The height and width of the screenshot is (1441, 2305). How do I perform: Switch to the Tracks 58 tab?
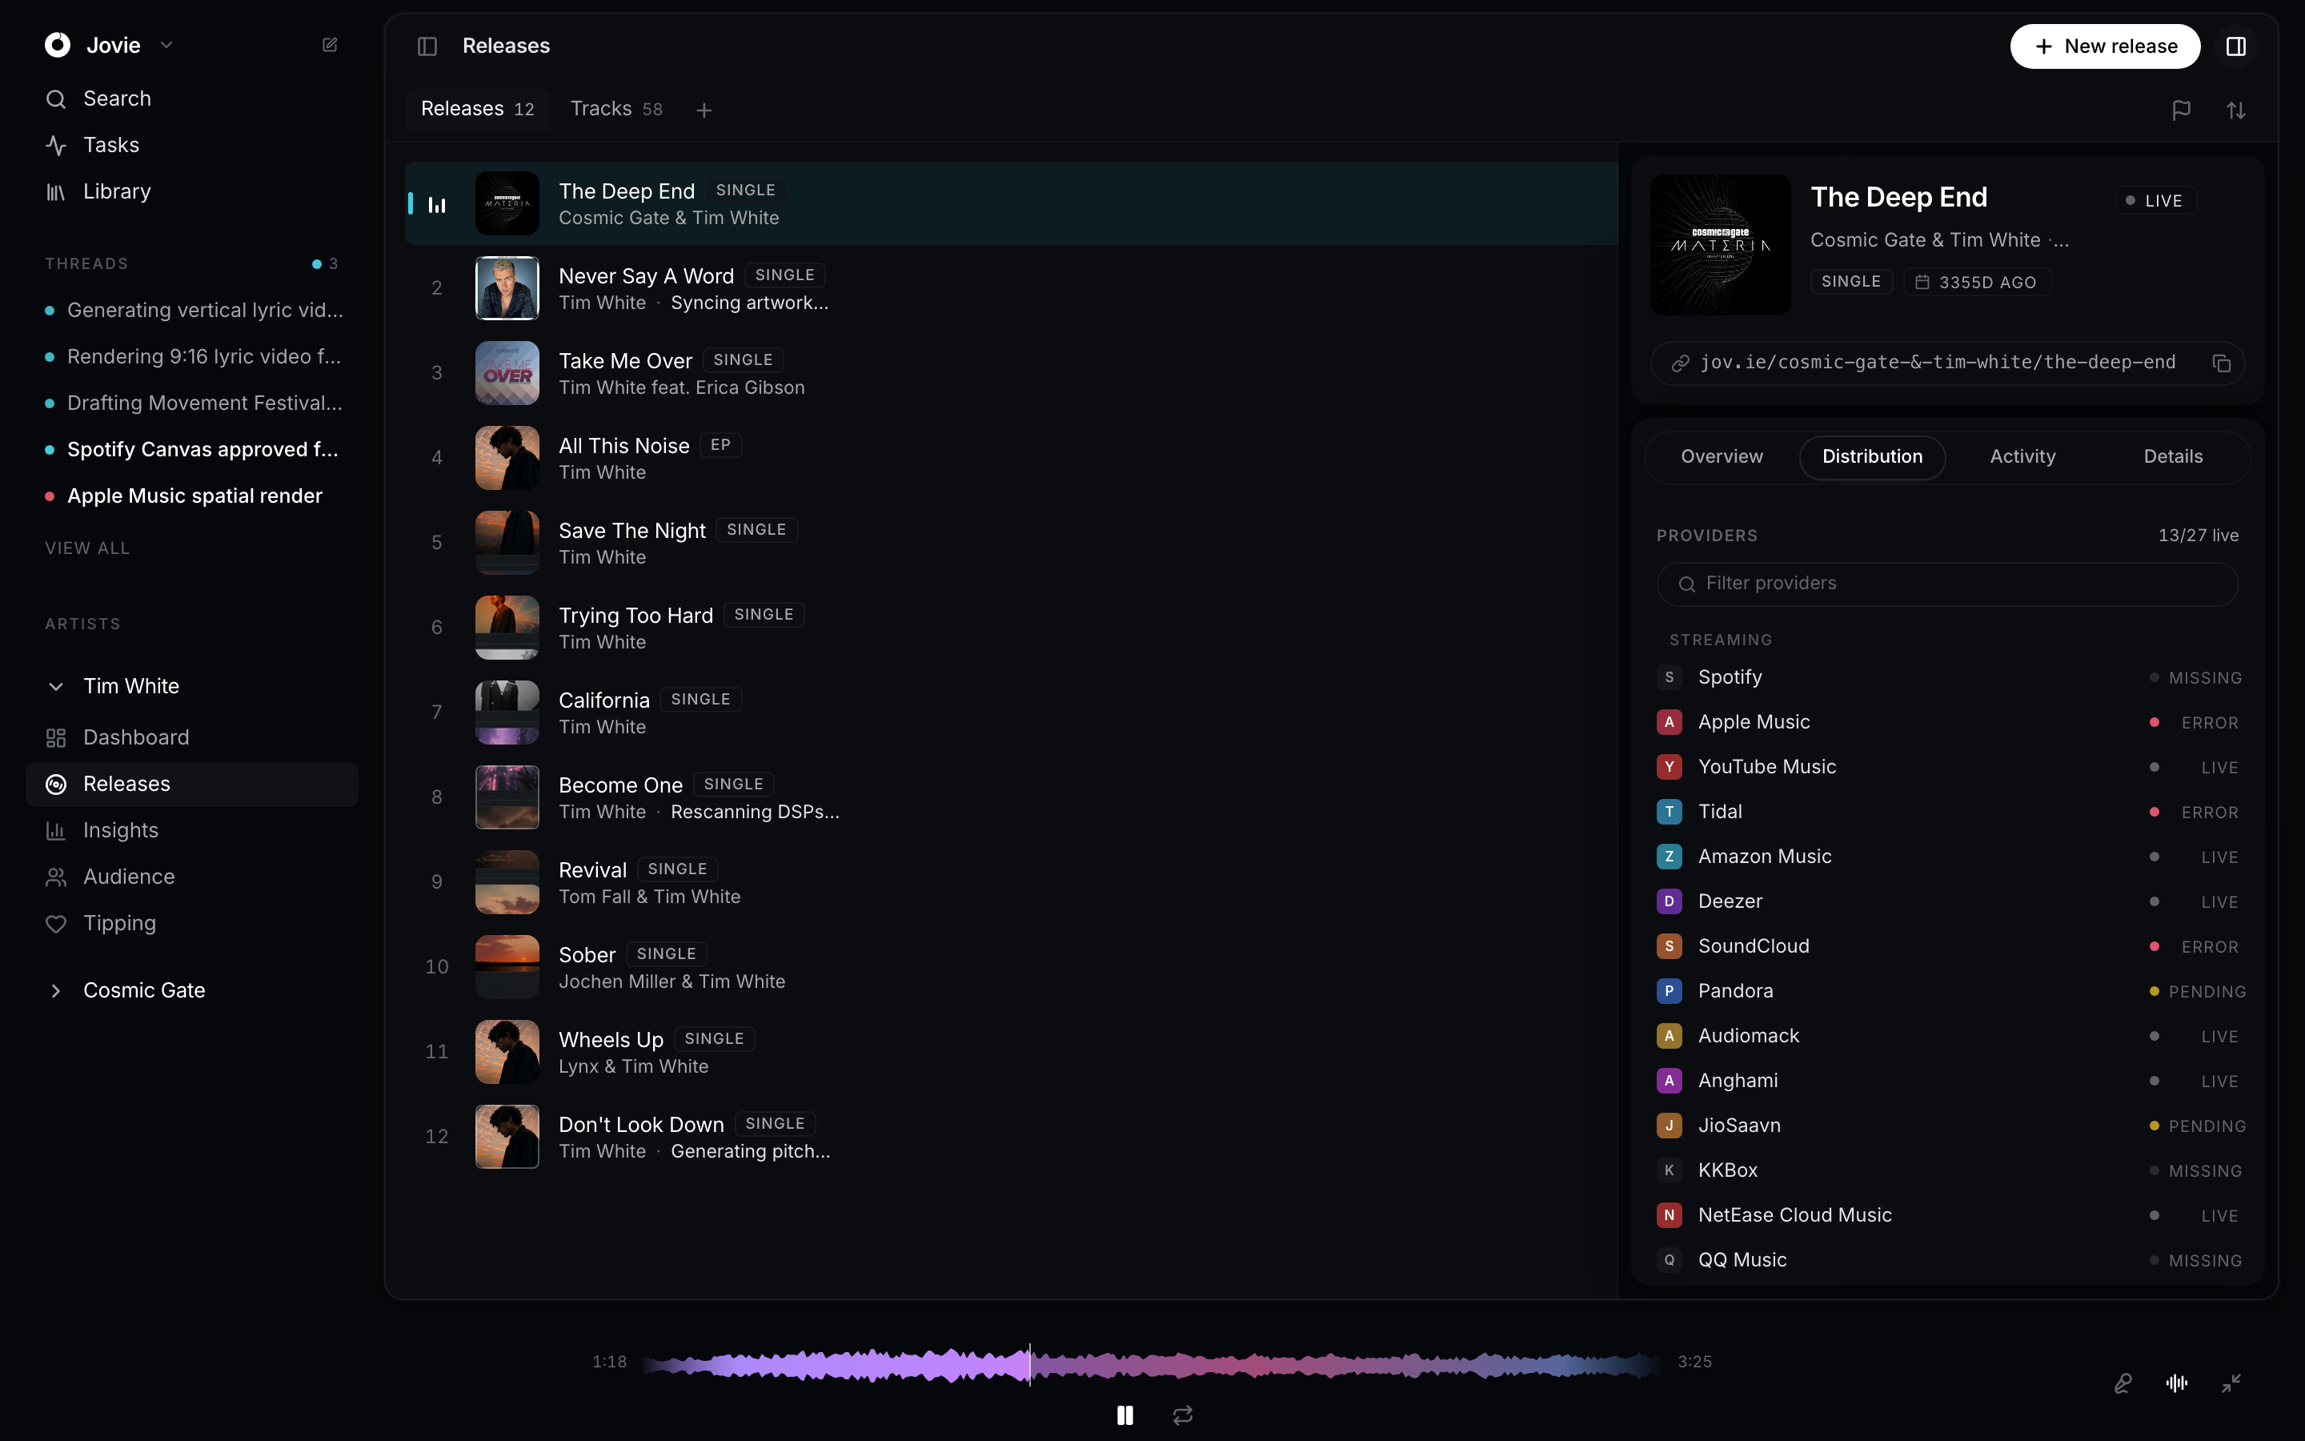coord(616,110)
